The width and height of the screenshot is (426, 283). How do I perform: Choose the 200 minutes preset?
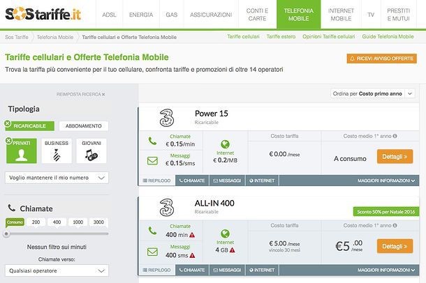(x=36, y=222)
